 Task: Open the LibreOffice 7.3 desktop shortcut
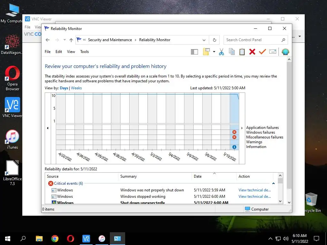(x=12, y=173)
